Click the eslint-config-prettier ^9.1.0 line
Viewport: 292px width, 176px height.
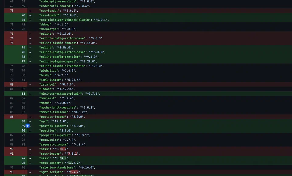point(148,57)
